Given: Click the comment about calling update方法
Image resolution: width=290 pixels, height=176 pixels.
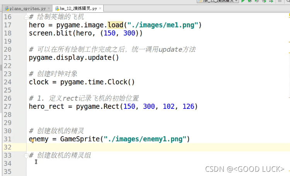Looking at the screenshot, I should [x=112, y=49].
